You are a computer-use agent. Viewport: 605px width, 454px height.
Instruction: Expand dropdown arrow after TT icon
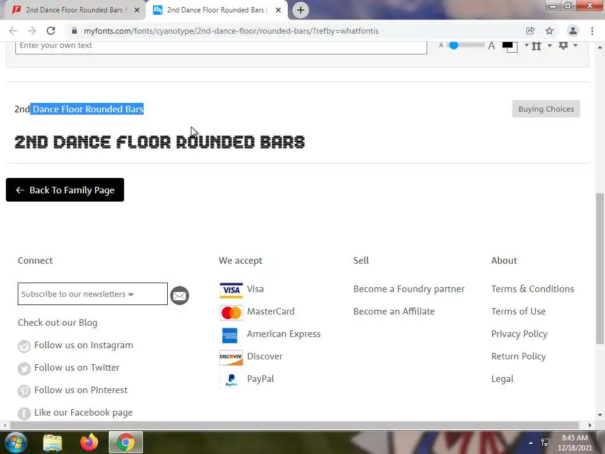tap(549, 45)
